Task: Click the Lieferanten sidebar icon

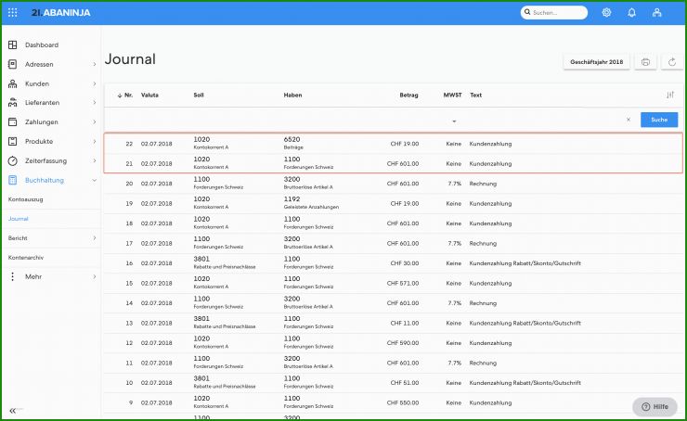Action: (x=13, y=102)
